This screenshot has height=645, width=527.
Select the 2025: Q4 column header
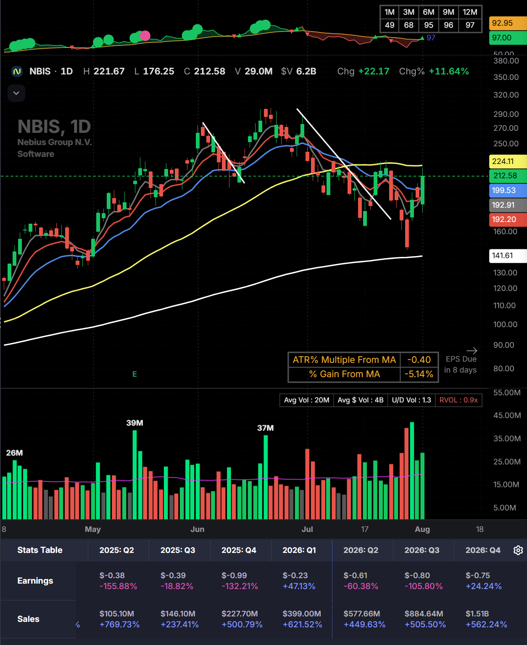(239, 550)
